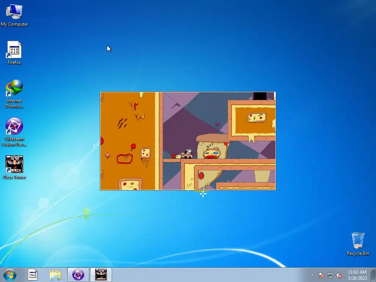Open the clock showing 11:02 AM

(x=357, y=275)
